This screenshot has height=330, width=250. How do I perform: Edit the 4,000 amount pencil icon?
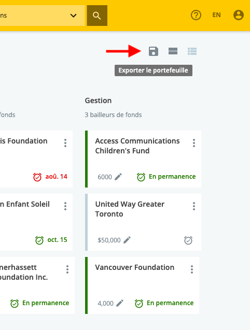point(120,303)
